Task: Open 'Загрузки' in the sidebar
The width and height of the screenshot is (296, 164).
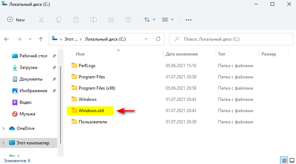Action: 28,67
